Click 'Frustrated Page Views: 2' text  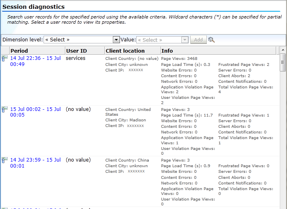[x=244, y=65]
